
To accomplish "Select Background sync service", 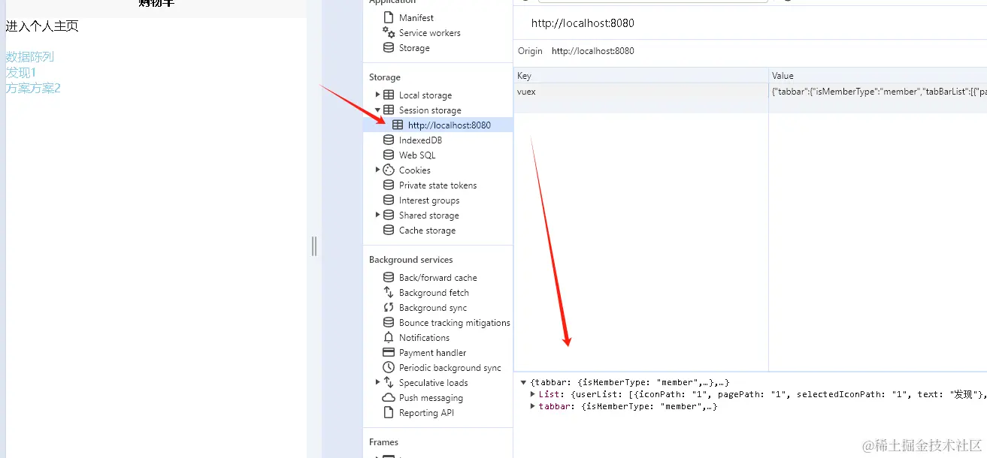I will [433, 307].
